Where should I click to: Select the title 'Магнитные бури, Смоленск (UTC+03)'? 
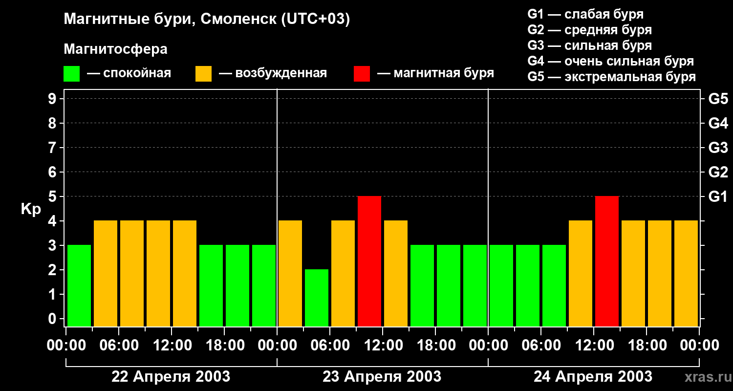click(207, 20)
